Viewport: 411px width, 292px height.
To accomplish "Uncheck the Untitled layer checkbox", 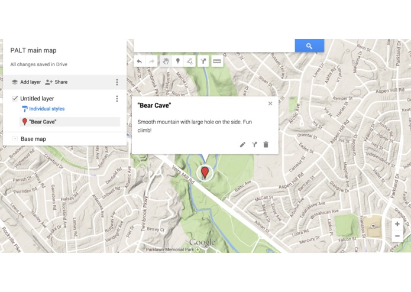I will pyautogui.click(x=15, y=99).
